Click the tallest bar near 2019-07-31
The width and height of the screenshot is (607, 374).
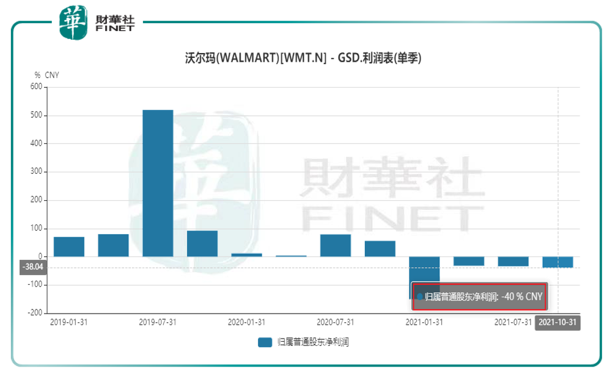(x=157, y=183)
